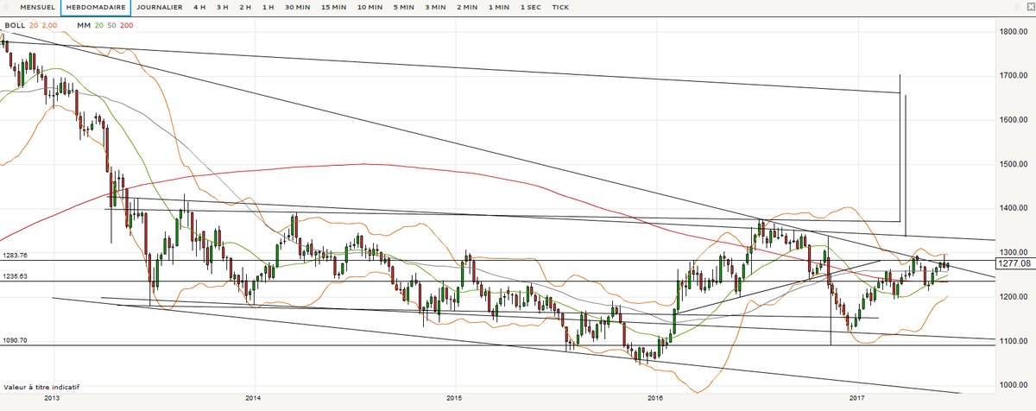The image size is (1036, 411).
Task: Click the 2016 label on time axis
Action: [655, 399]
